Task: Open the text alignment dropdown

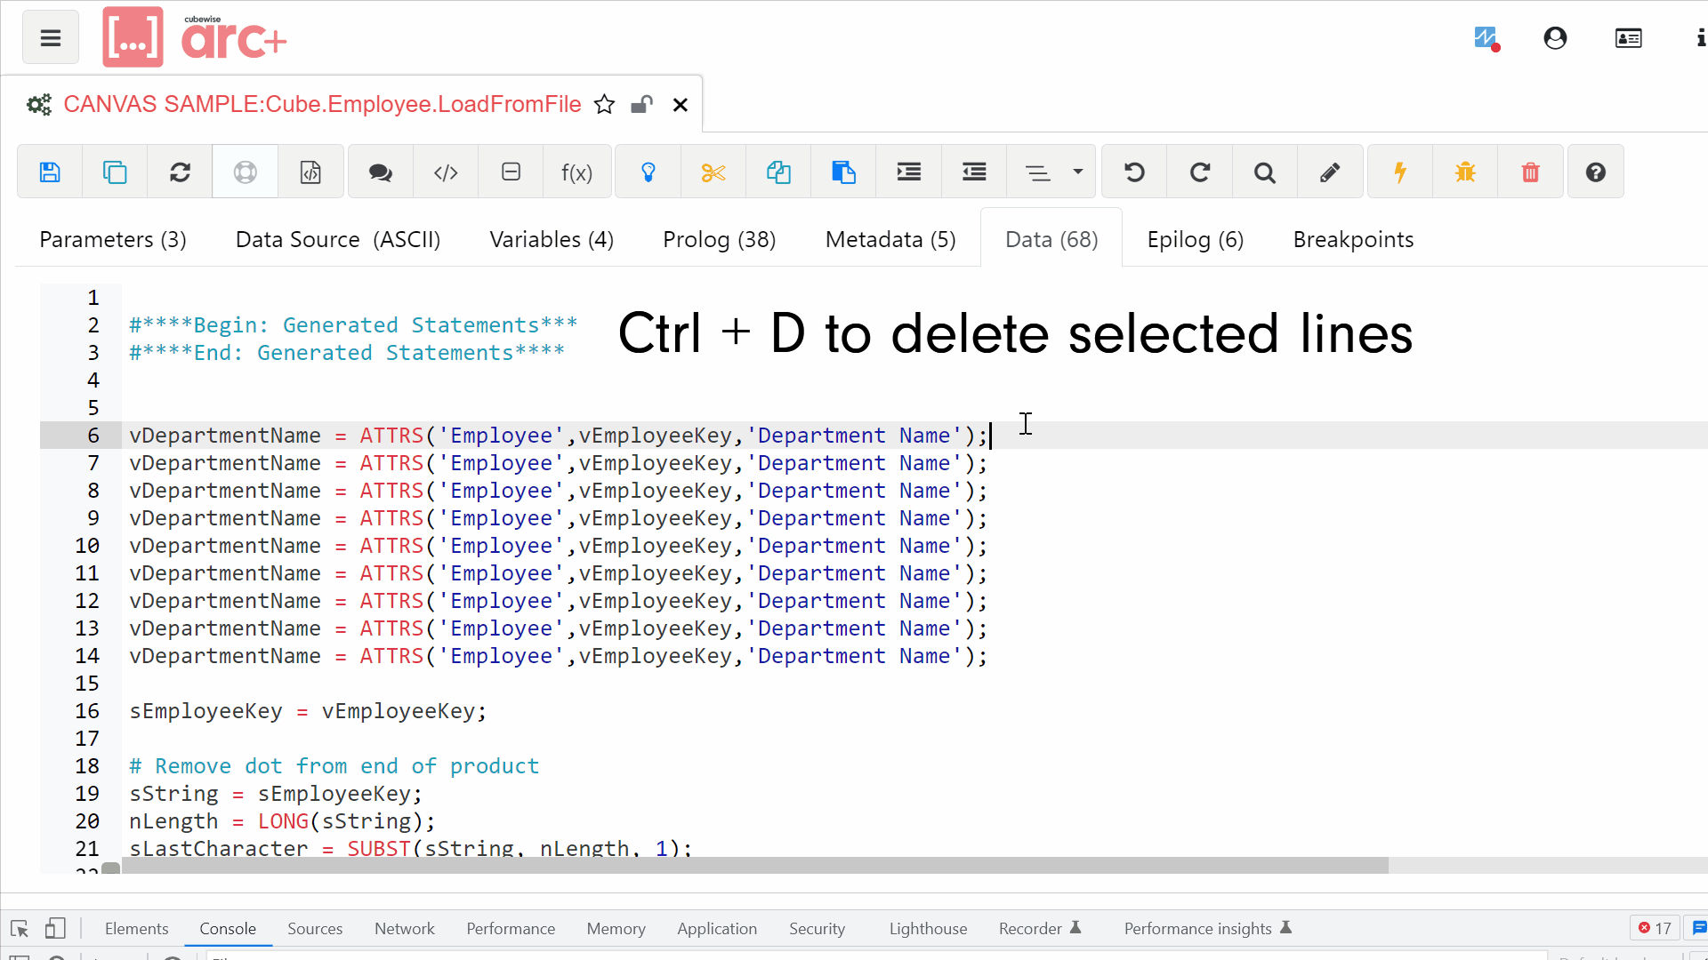Action: coord(1076,172)
